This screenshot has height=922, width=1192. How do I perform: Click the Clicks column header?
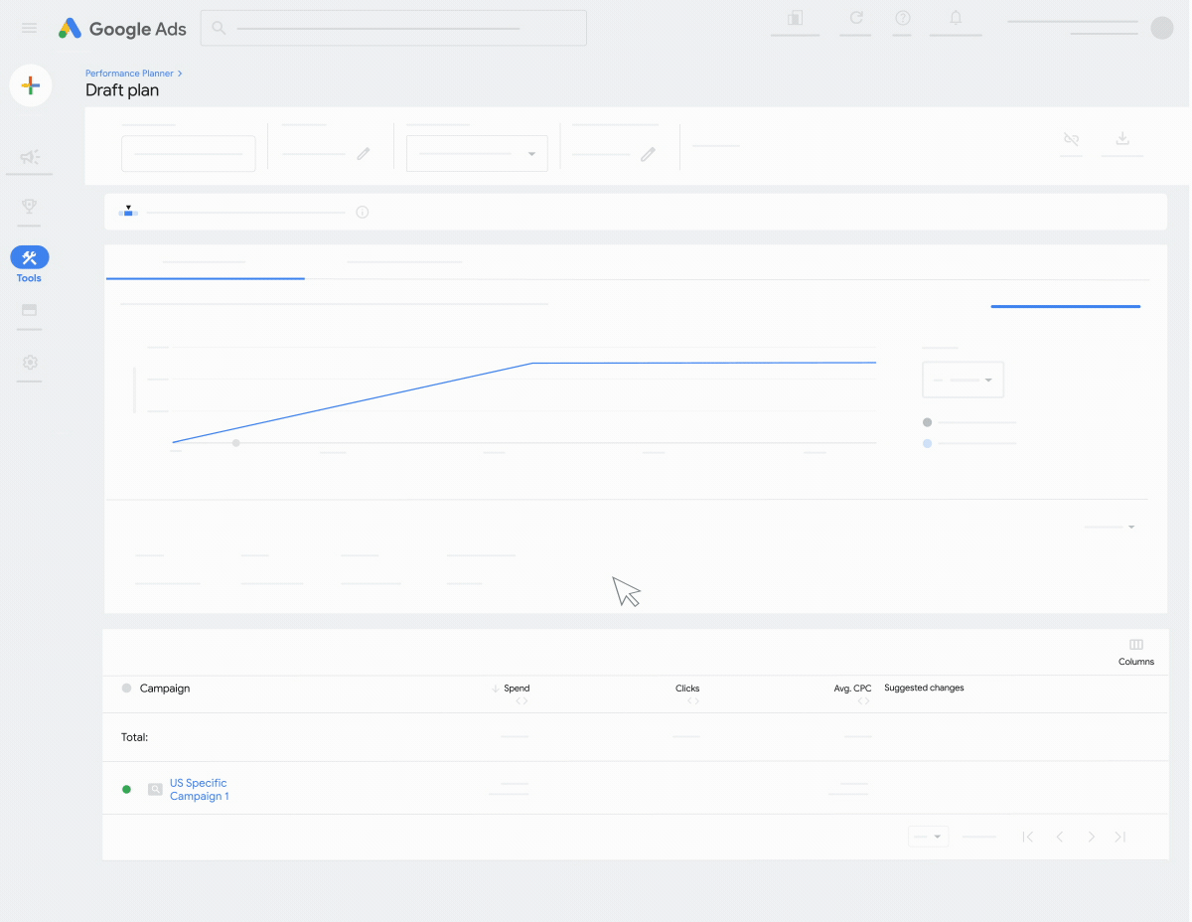pos(687,689)
